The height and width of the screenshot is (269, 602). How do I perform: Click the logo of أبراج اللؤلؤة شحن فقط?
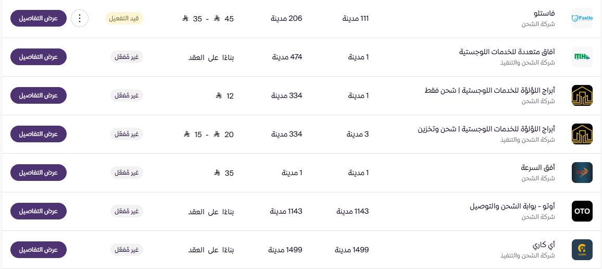tap(582, 96)
